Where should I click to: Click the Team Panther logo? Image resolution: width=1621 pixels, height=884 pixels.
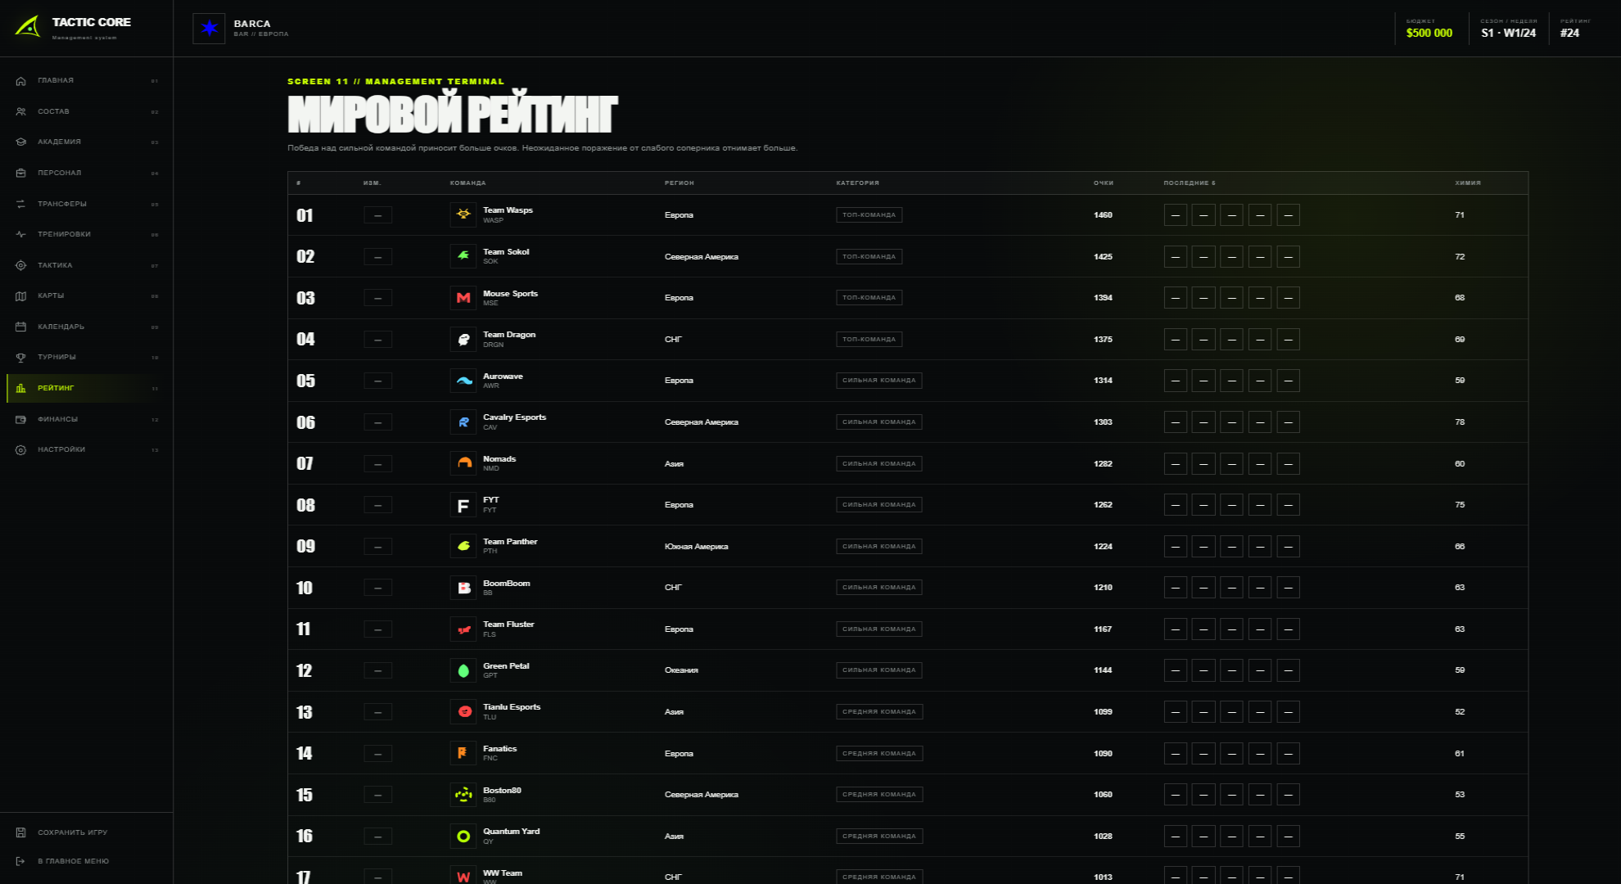tap(463, 546)
